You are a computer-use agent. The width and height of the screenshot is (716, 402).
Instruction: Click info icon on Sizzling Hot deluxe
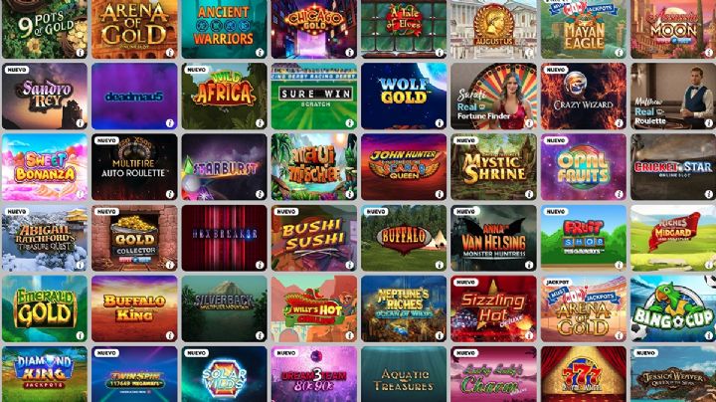(x=529, y=335)
